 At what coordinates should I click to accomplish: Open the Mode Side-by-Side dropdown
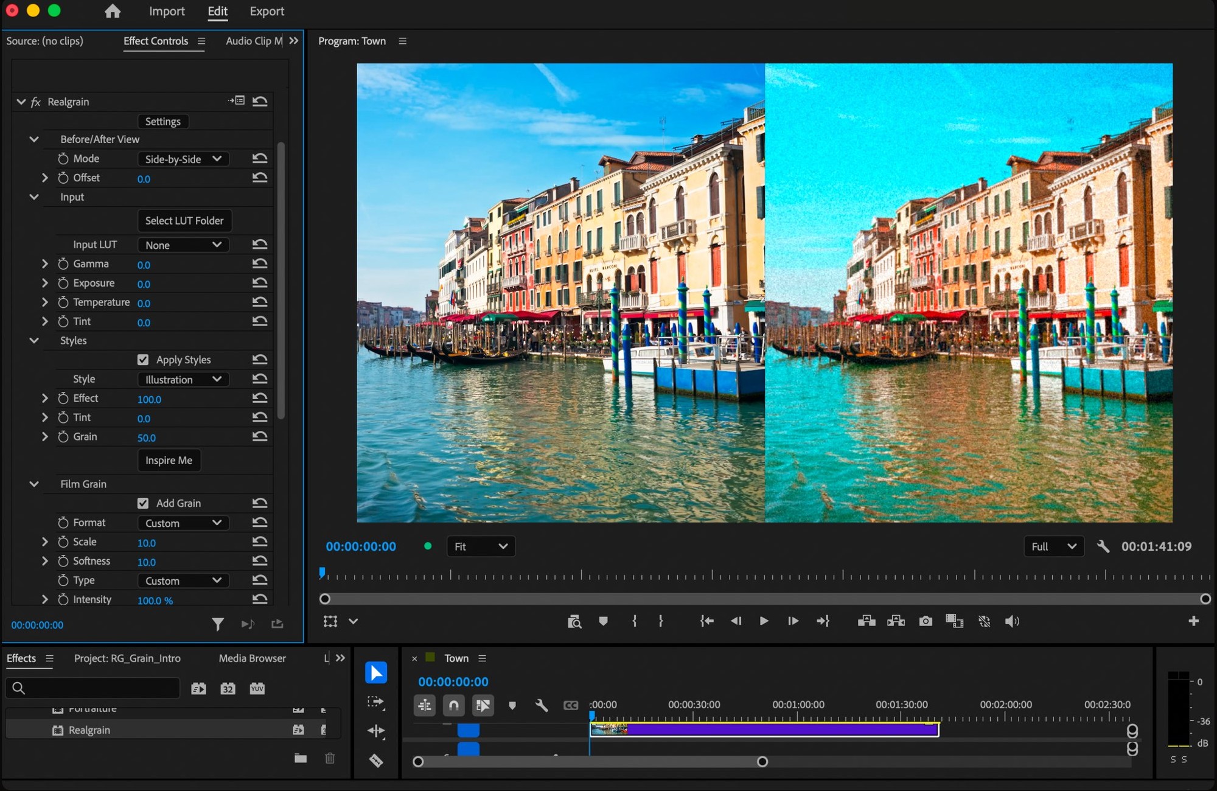(183, 159)
